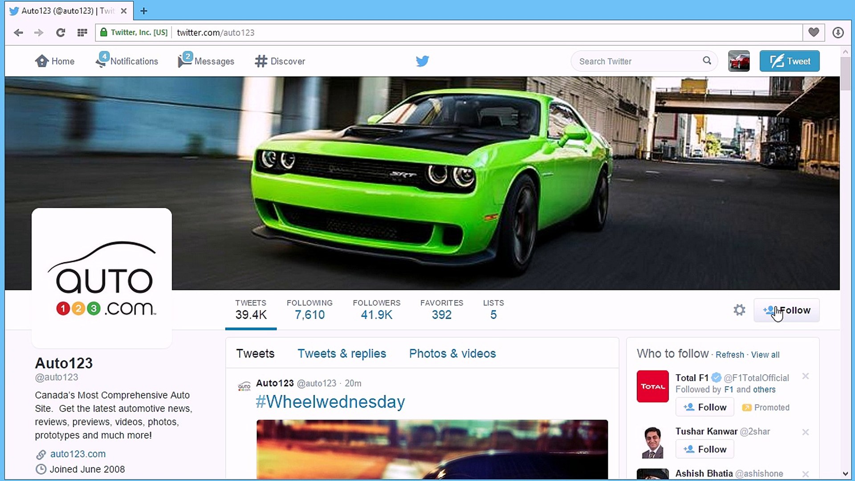This screenshot has width=855, height=481.
Task: Open the Photos & videos tab
Action: pos(452,353)
